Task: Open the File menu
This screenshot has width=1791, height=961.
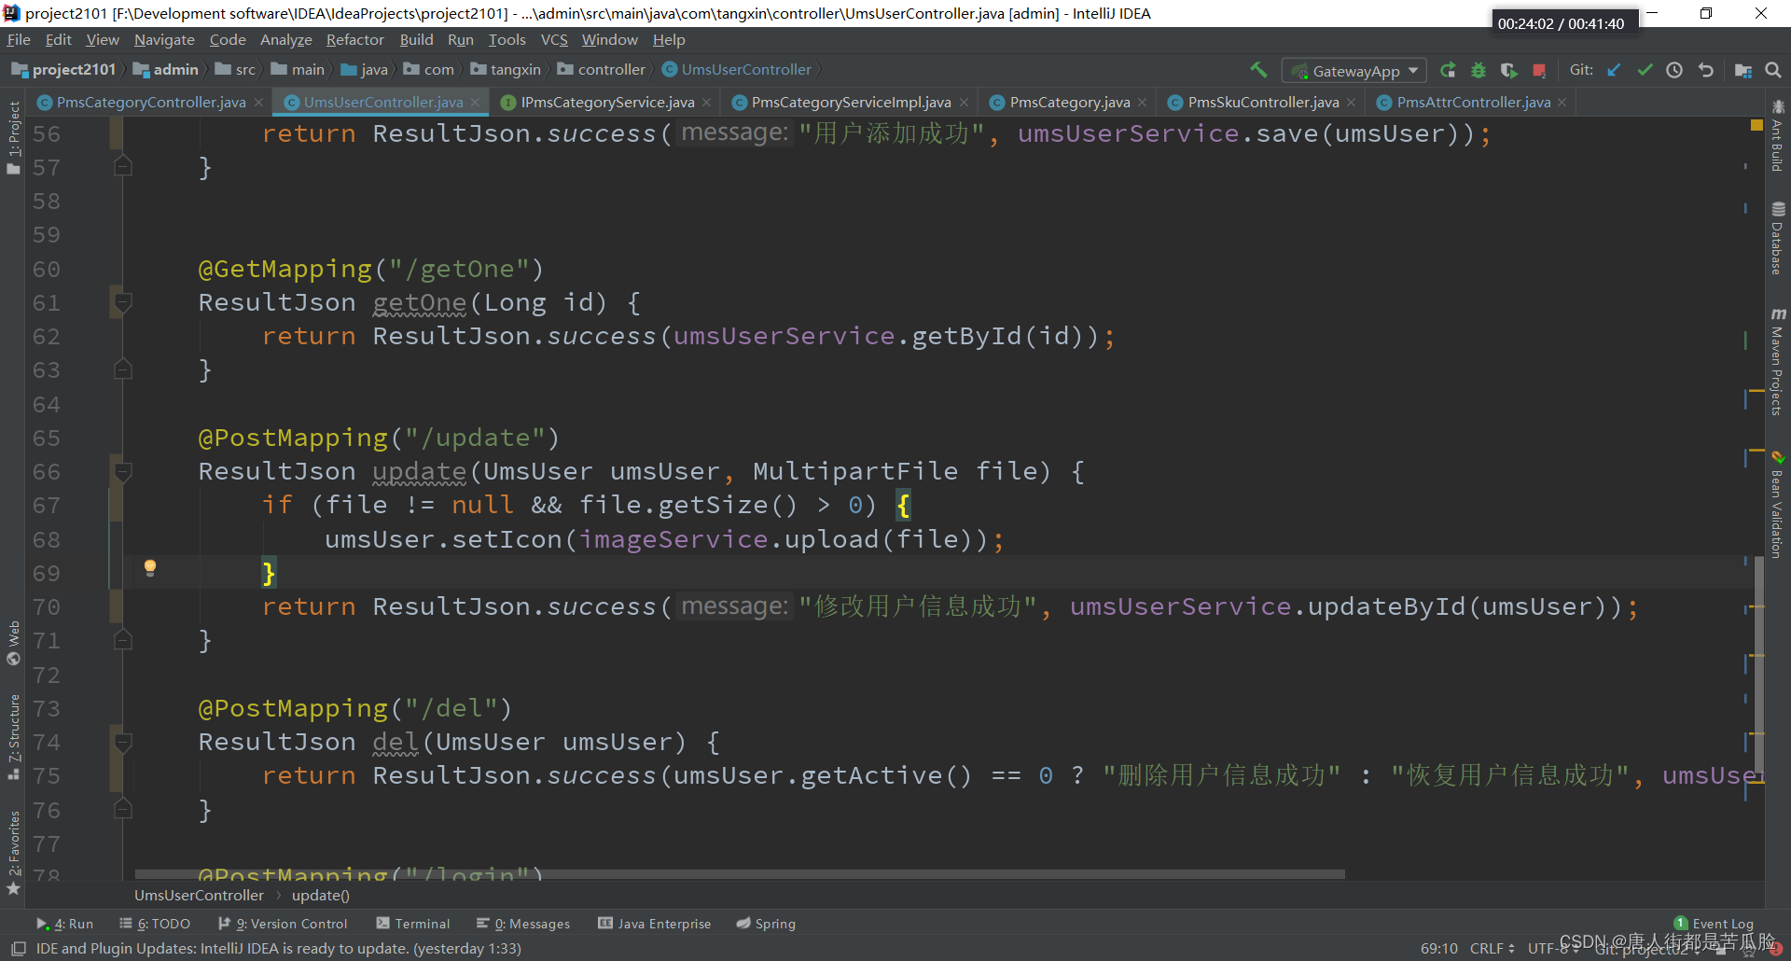Action: [x=19, y=40]
